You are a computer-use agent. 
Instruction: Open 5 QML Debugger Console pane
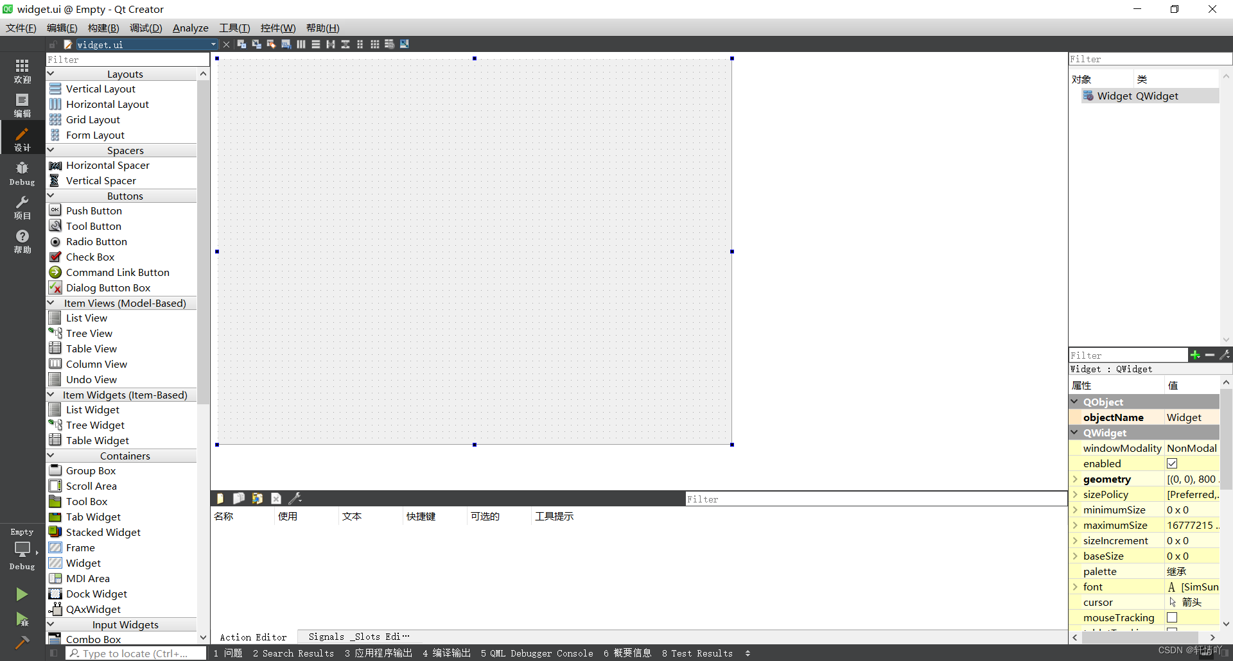pos(537,653)
